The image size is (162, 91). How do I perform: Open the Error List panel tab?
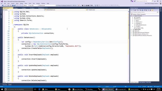(5, 84)
